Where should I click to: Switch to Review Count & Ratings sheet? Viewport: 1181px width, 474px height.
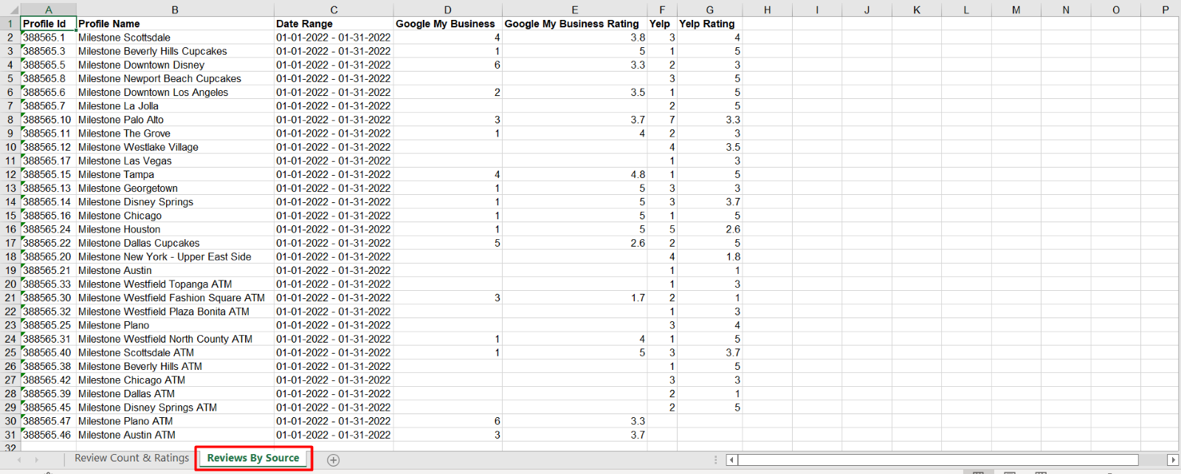(131, 458)
